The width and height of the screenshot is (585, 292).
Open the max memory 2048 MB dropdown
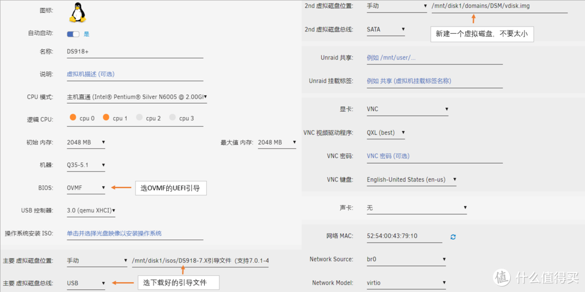[277, 142]
